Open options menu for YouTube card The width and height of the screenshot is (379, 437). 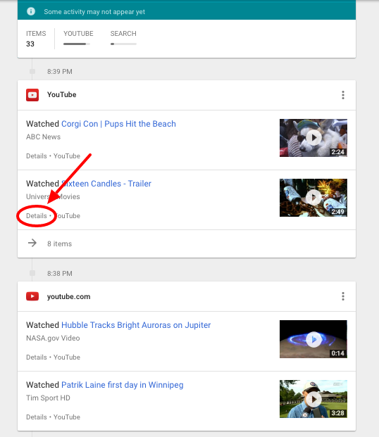coord(343,95)
